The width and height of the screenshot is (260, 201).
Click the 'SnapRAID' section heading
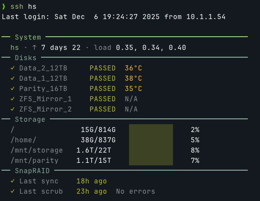pyautogui.click(x=32, y=171)
